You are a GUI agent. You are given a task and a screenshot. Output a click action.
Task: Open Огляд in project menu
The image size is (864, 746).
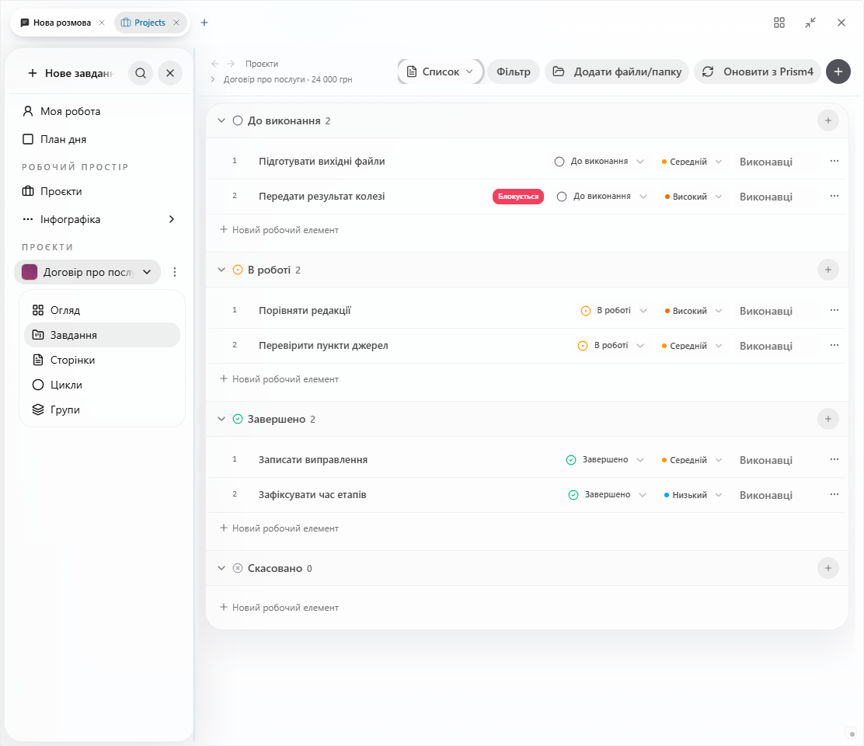(x=102, y=310)
